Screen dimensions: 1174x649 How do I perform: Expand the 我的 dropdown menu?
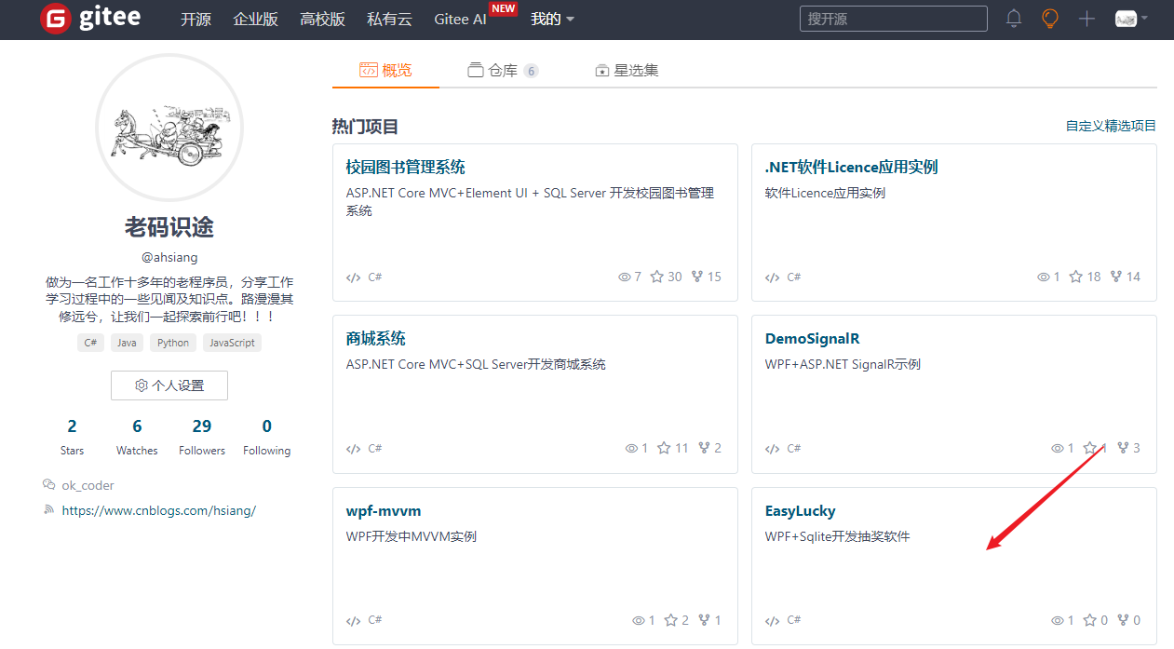[552, 19]
